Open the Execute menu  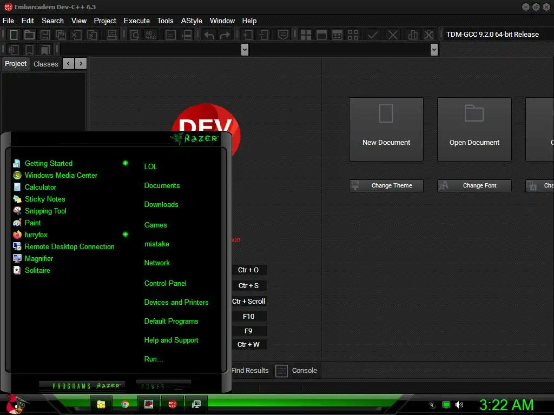pos(136,21)
